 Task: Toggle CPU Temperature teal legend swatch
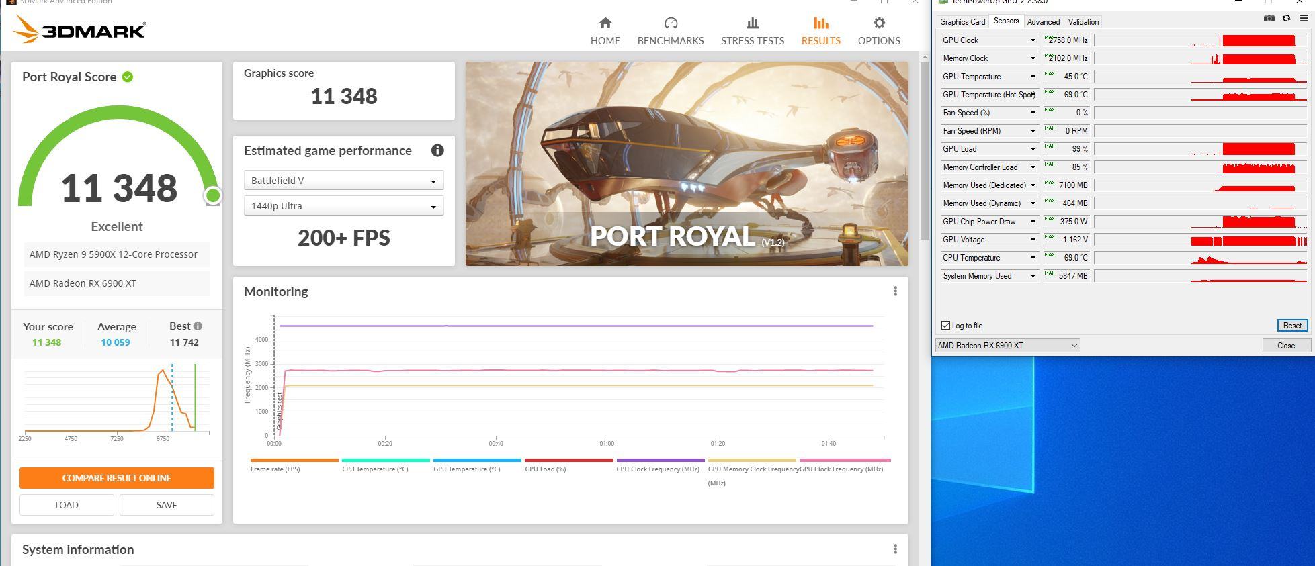[386, 460]
